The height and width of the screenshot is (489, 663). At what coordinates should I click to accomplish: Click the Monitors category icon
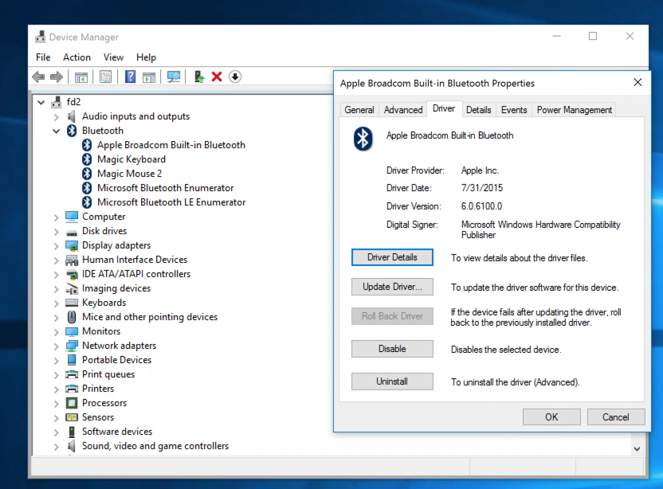click(72, 331)
